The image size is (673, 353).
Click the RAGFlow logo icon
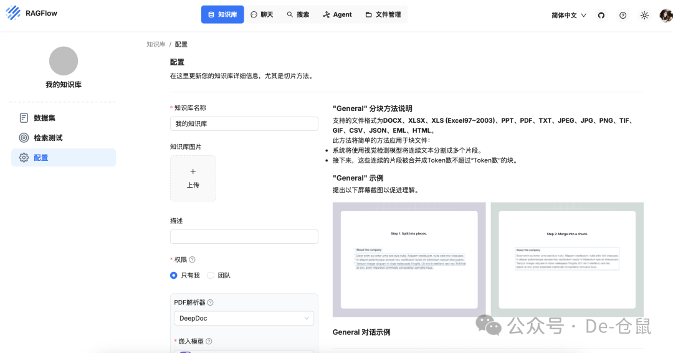[13, 13]
